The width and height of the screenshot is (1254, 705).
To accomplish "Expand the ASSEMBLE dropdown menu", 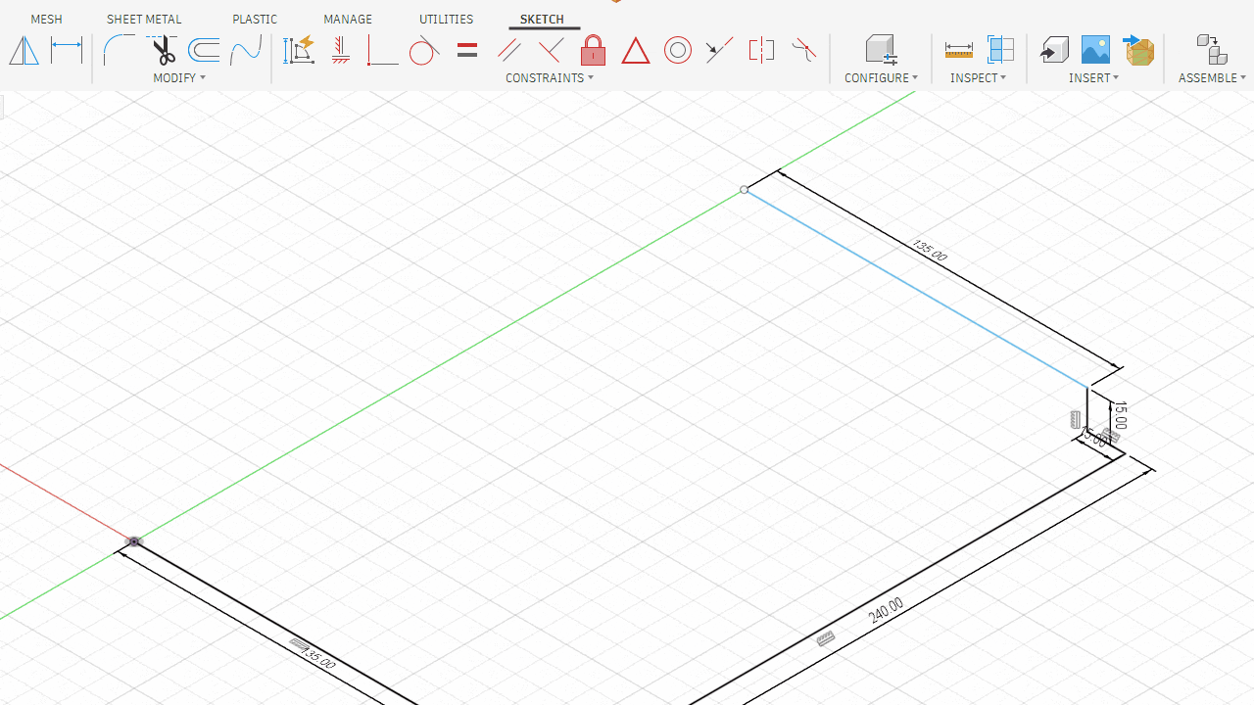I will point(1213,77).
